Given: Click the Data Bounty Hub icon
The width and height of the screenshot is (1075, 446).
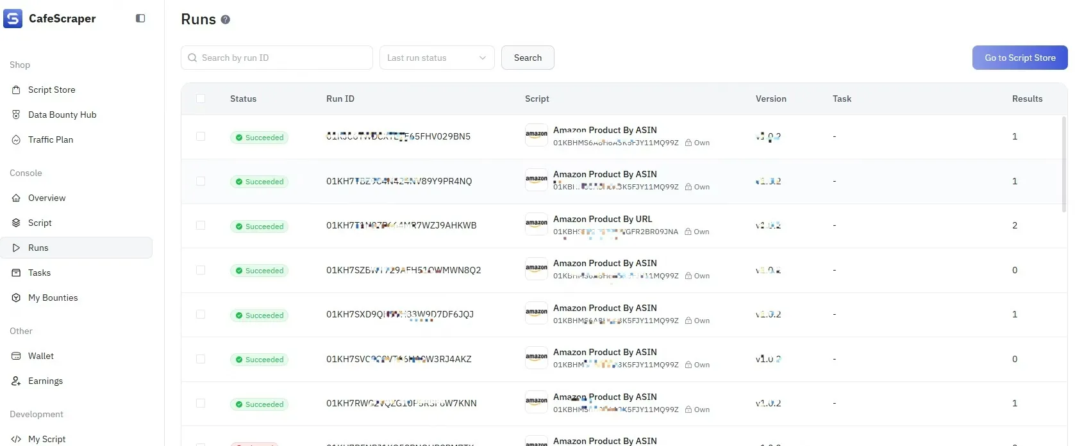Looking at the screenshot, I should pyautogui.click(x=16, y=115).
